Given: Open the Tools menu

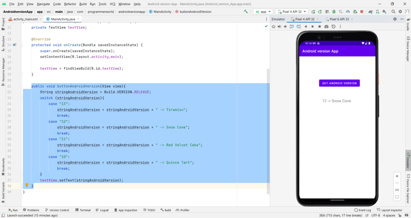Looking at the screenshot, I should (x=102, y=4).
